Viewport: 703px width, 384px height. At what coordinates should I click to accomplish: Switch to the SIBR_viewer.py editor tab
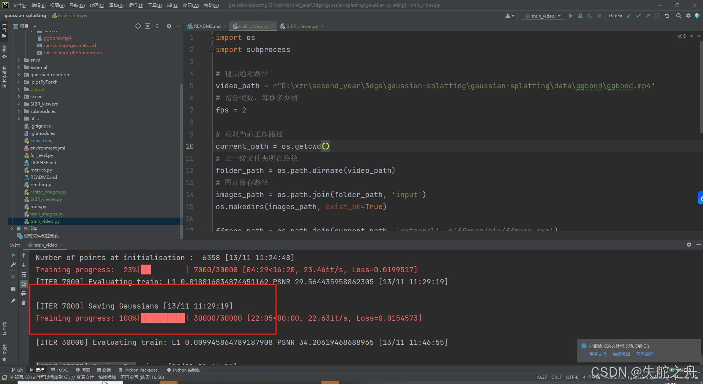[302, 26]
